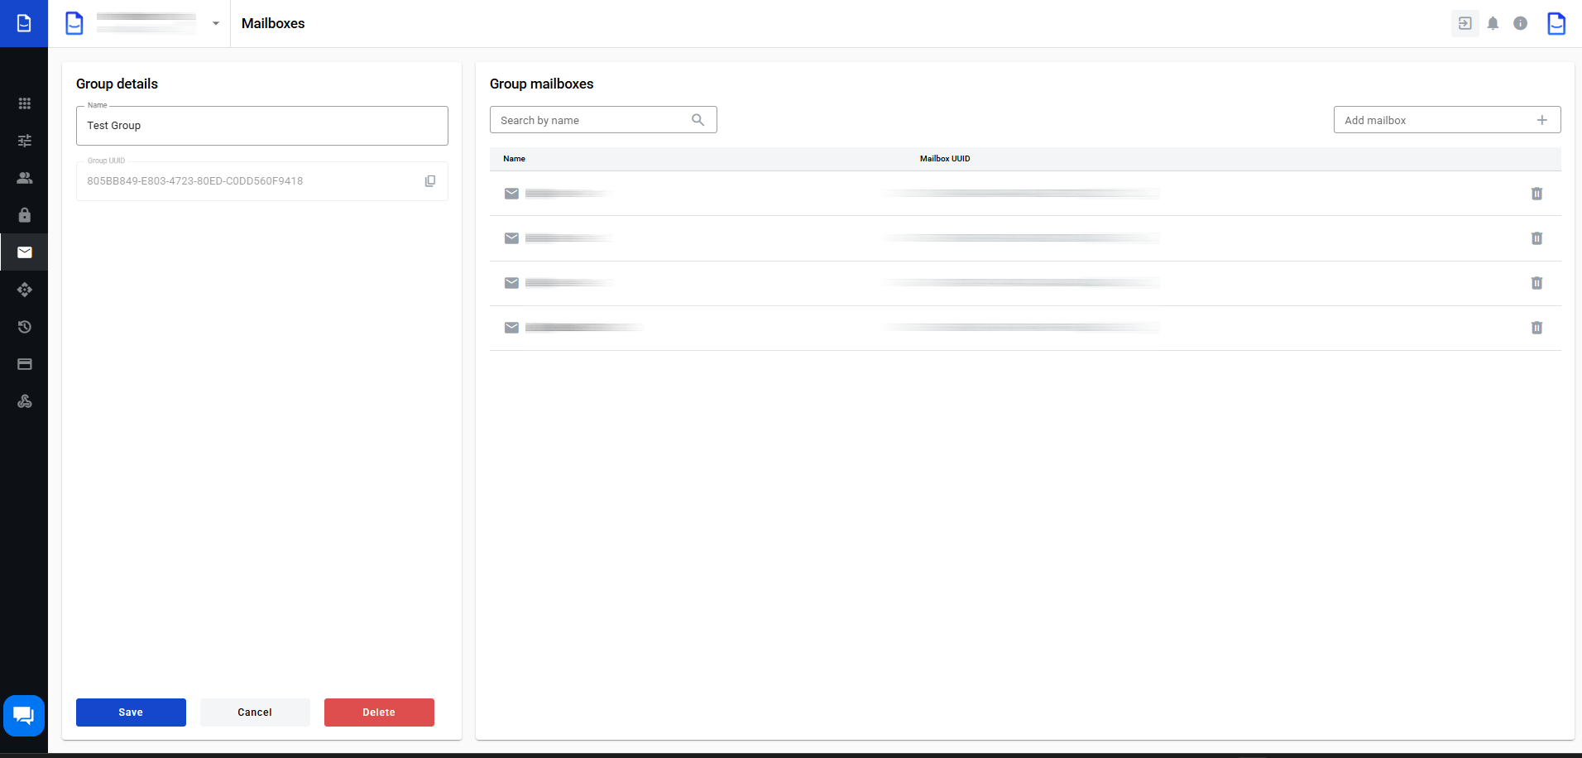Click the sign-out arrow icon
Image resolution: width=1582 pixels, height=758 pixels.
1465,23
